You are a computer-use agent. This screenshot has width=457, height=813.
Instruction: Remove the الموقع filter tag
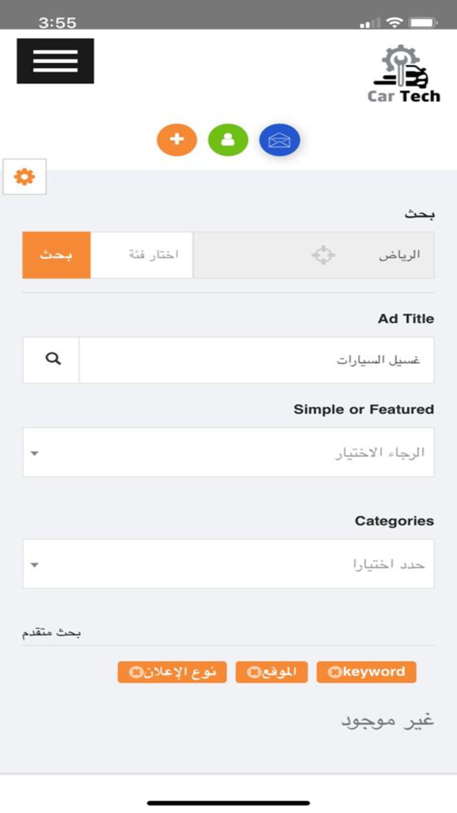(x=253, y=672)
